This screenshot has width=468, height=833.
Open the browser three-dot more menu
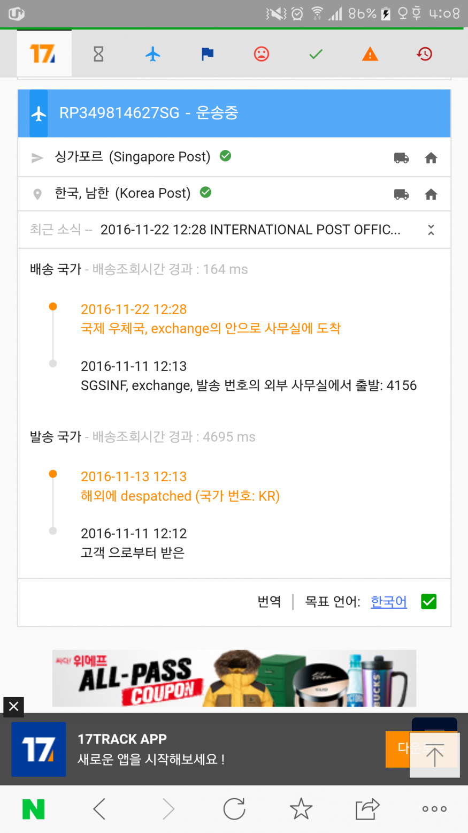point(434,809)
